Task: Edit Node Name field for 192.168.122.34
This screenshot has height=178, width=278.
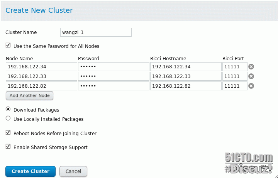Action: point(41,67)
